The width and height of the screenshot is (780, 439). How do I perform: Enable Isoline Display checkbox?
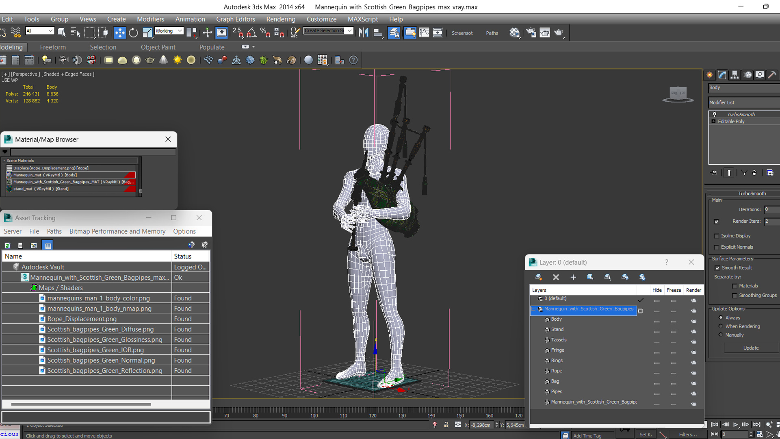coord(716,236)
